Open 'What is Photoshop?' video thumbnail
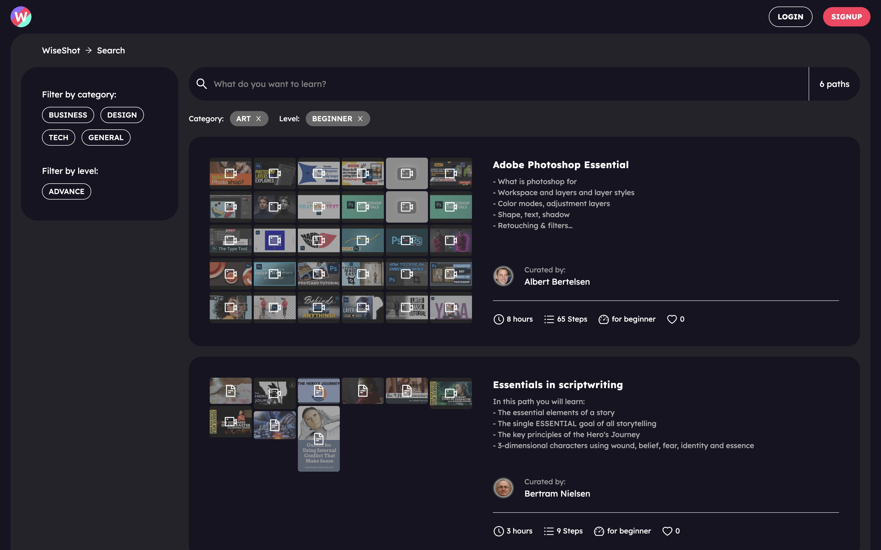 (x=230, y=173)
